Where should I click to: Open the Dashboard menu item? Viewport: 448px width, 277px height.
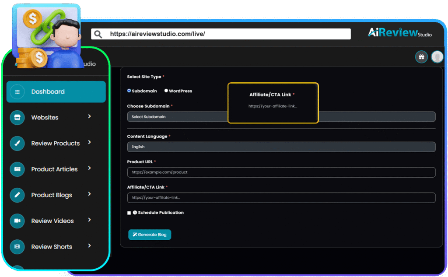56,92
